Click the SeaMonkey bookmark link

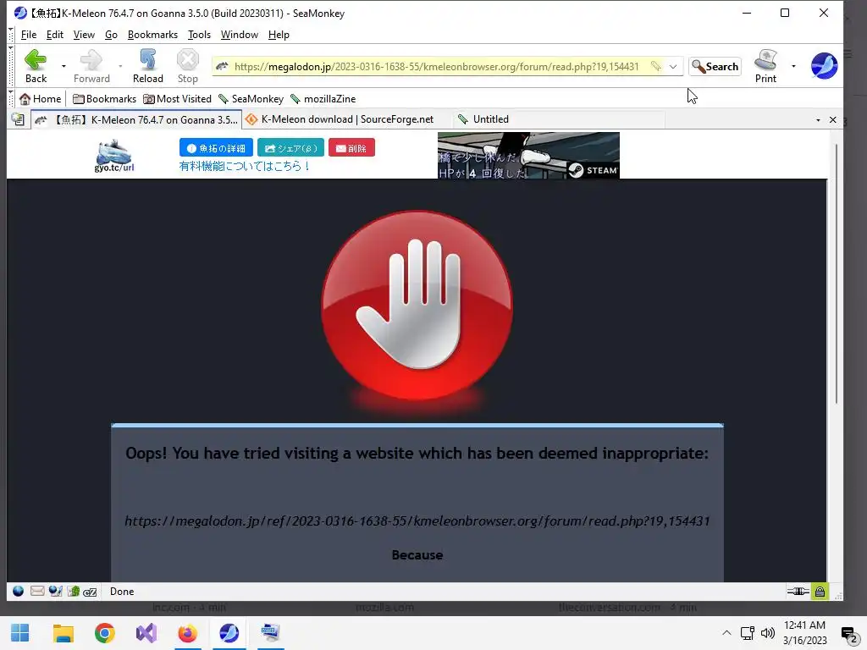click(x=251, y=99)
